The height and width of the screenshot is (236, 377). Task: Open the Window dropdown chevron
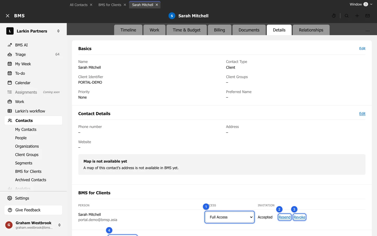(x=371, y=4)
